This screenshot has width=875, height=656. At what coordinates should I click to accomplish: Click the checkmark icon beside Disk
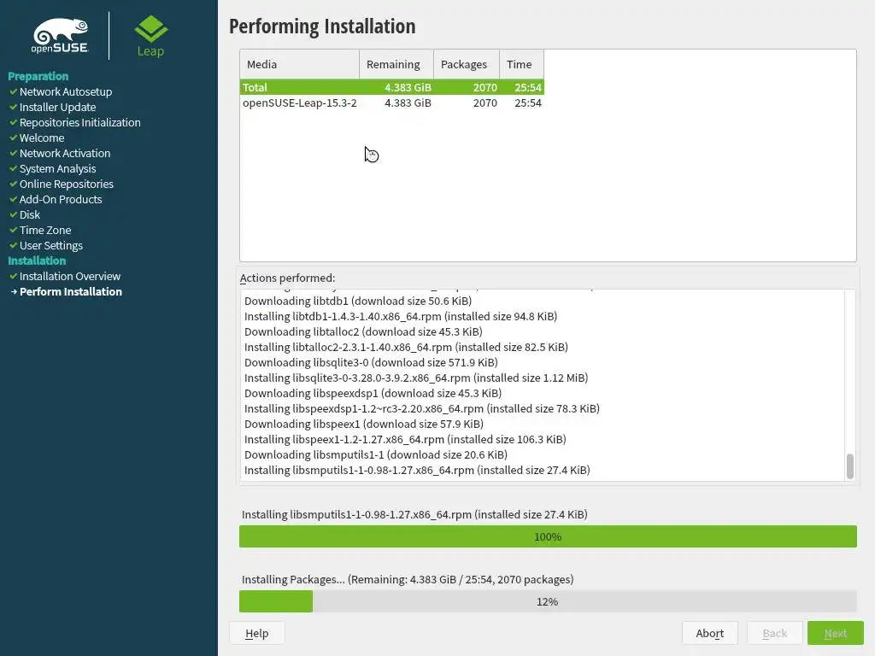(x=14, y=214)
